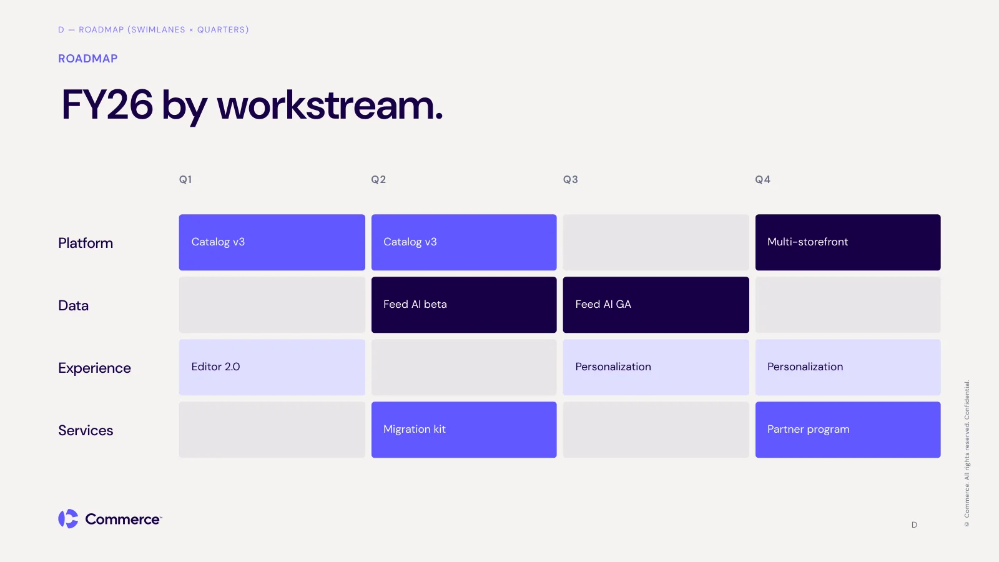Select the Migration kit block
999x562 pixels.
pos(464,430)
